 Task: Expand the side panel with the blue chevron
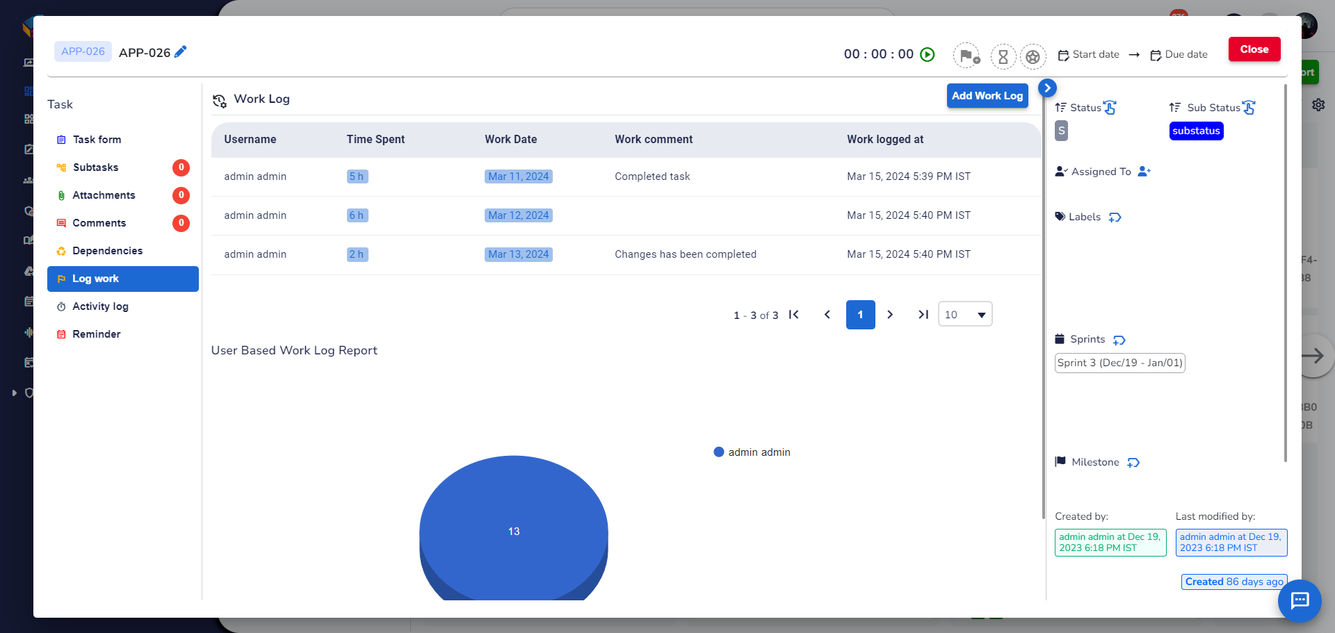point(1047,88)
